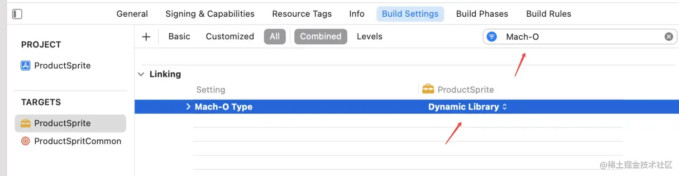
Task: Toggle the All settings filter
Action: coord(275,37)
